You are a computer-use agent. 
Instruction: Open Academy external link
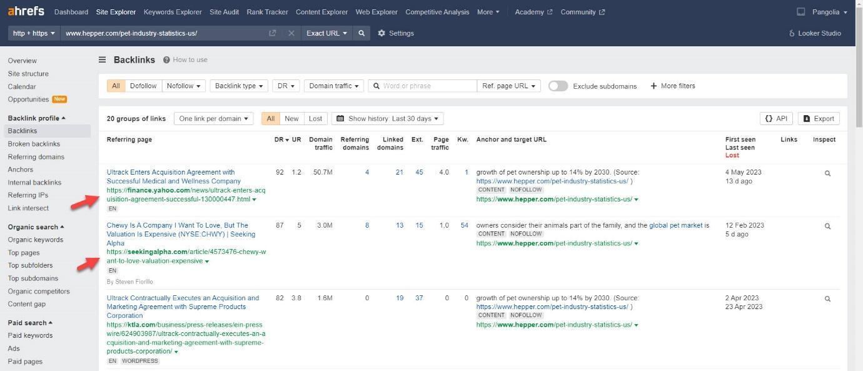(533, 12)
